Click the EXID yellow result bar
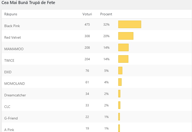The height and width of the screenshot is (132, 192). [120, 71]
